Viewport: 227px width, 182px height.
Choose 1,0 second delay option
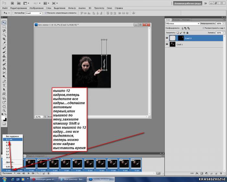point(13,149)
